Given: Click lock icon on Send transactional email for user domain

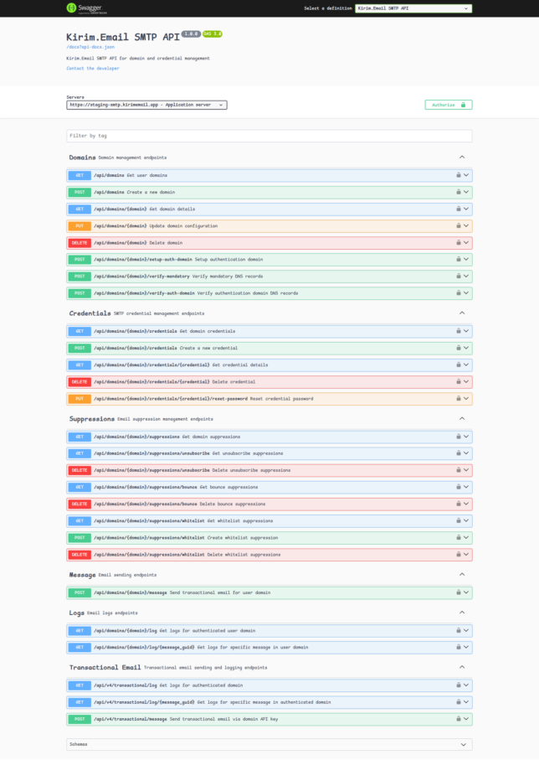Looking at the screenshot, I should coord(458,592).
